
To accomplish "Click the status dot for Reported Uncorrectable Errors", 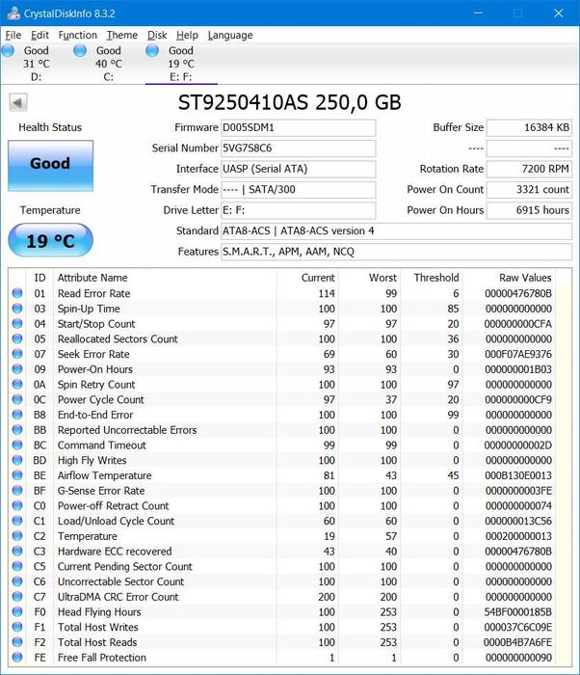I will [17, 430].
